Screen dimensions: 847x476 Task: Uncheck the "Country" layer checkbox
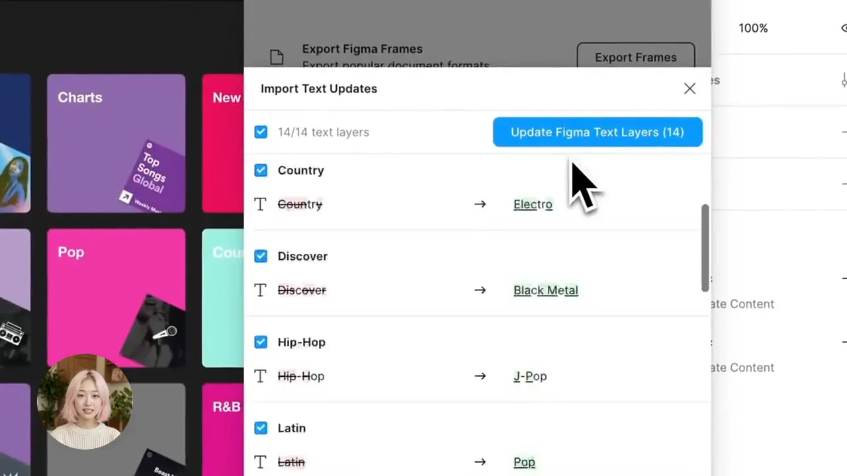click(x=261, y=170)
